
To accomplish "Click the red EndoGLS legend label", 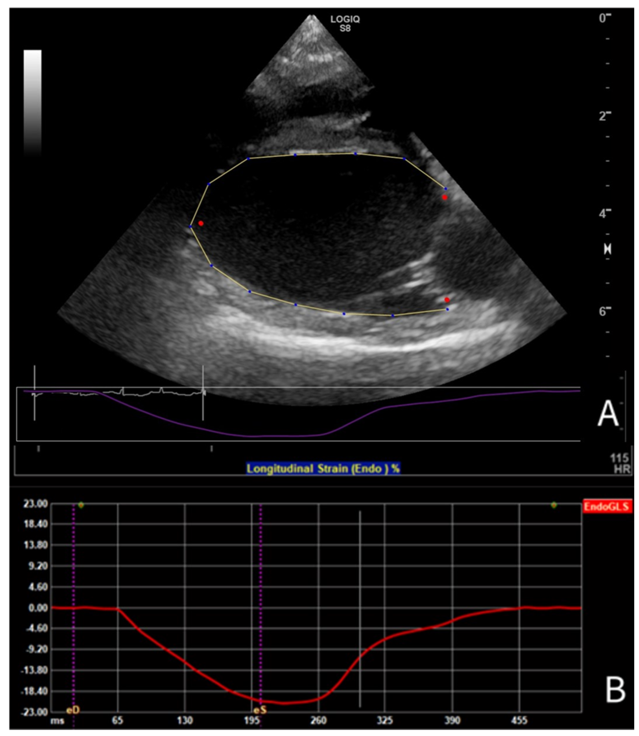I will 607,507.
